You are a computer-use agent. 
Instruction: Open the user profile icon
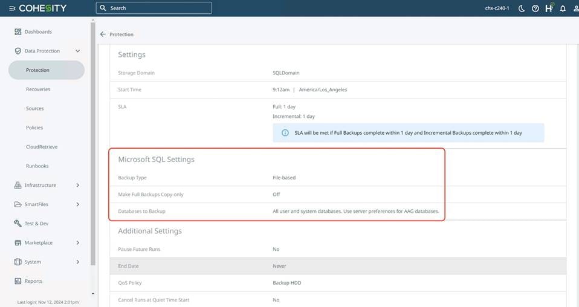click(x=576, y=8)
